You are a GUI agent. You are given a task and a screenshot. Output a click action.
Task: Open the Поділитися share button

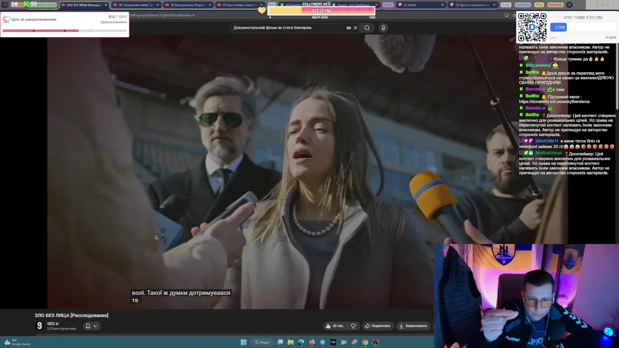[377, 326]
